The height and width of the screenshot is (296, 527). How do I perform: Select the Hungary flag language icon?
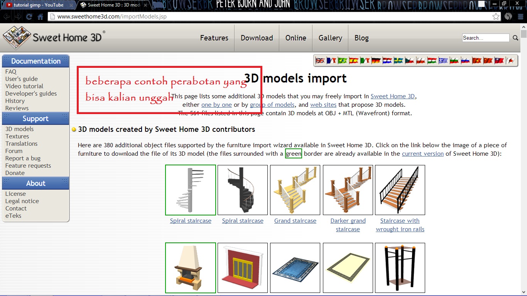pyautogui.click(x=432, y=61)
